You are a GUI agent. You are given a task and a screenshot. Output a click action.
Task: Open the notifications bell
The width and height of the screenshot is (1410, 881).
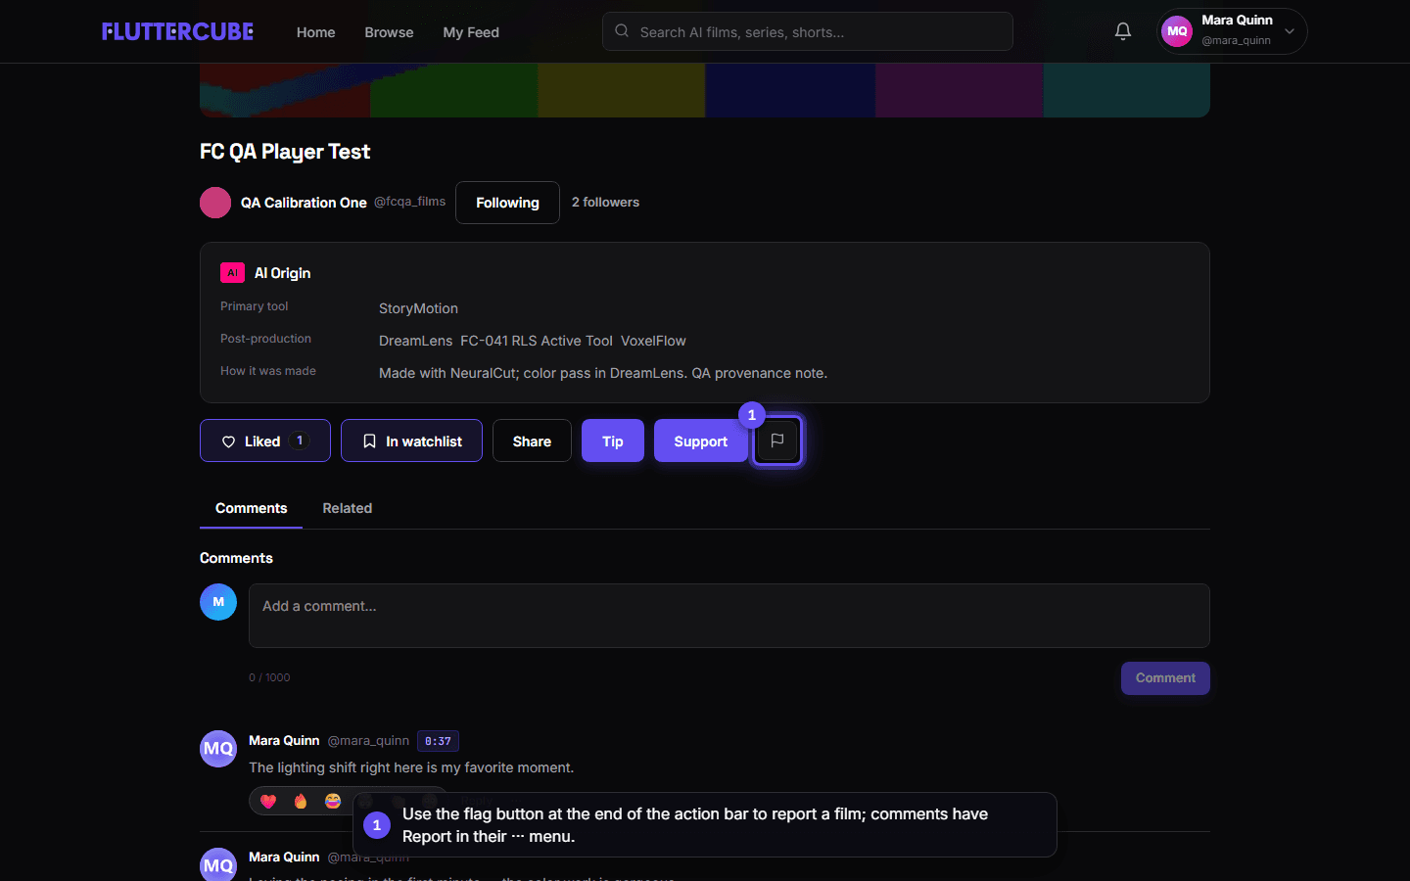(1123, 31)
